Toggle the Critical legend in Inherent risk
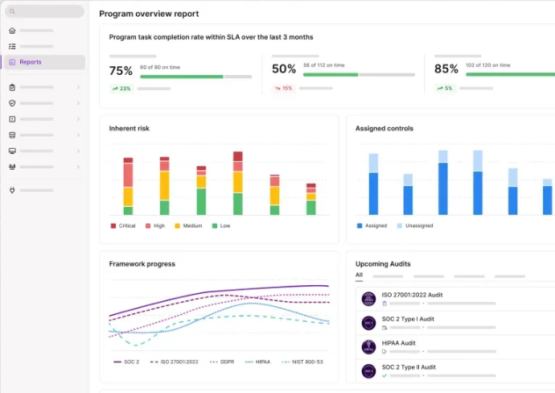The image size is (555, 393). pos(123,225)
